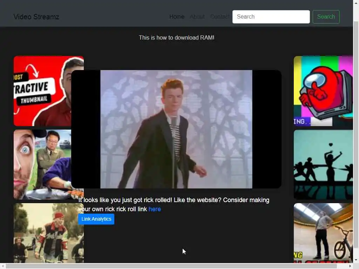This screenshot has width=359, height=269.
Task: Follow the 'here' link
Action: (x=155, y=209)
